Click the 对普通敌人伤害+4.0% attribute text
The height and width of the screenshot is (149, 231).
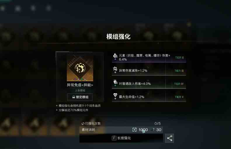pos(135,84)
